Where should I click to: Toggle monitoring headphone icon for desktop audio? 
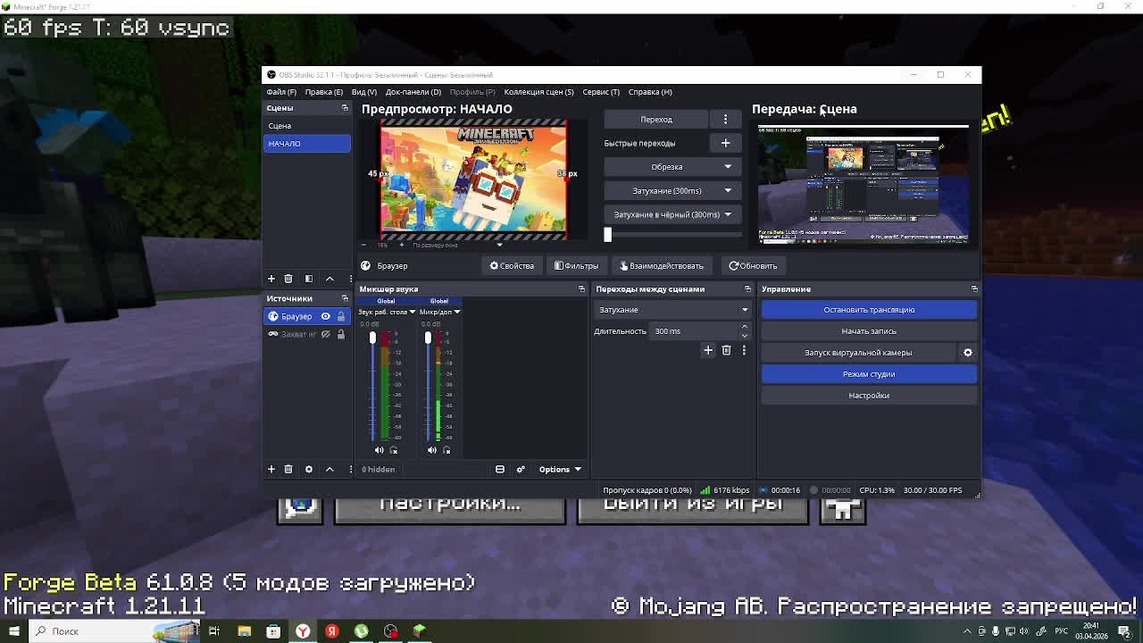point(394,450)
